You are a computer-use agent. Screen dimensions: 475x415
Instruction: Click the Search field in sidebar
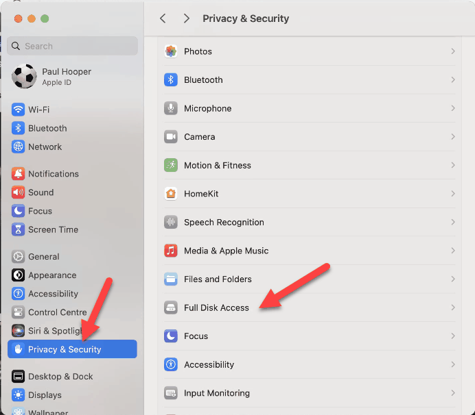tap(72, 46)
